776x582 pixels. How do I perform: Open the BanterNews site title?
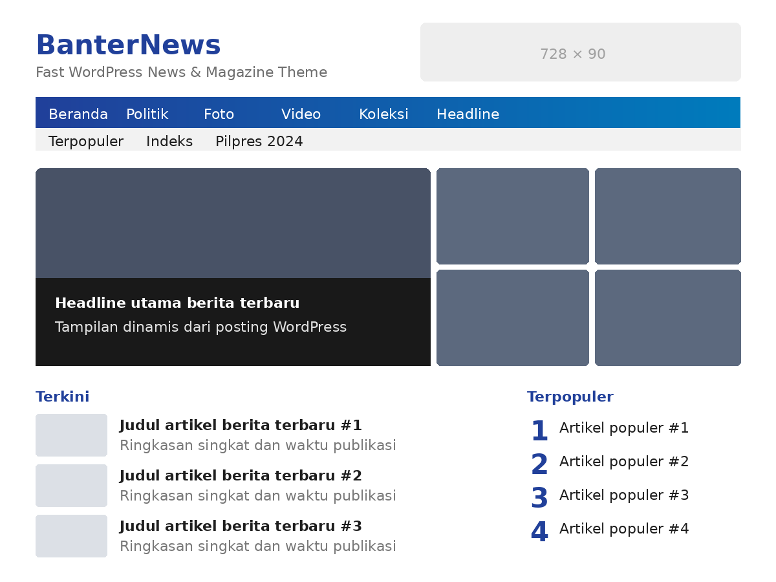128,45
